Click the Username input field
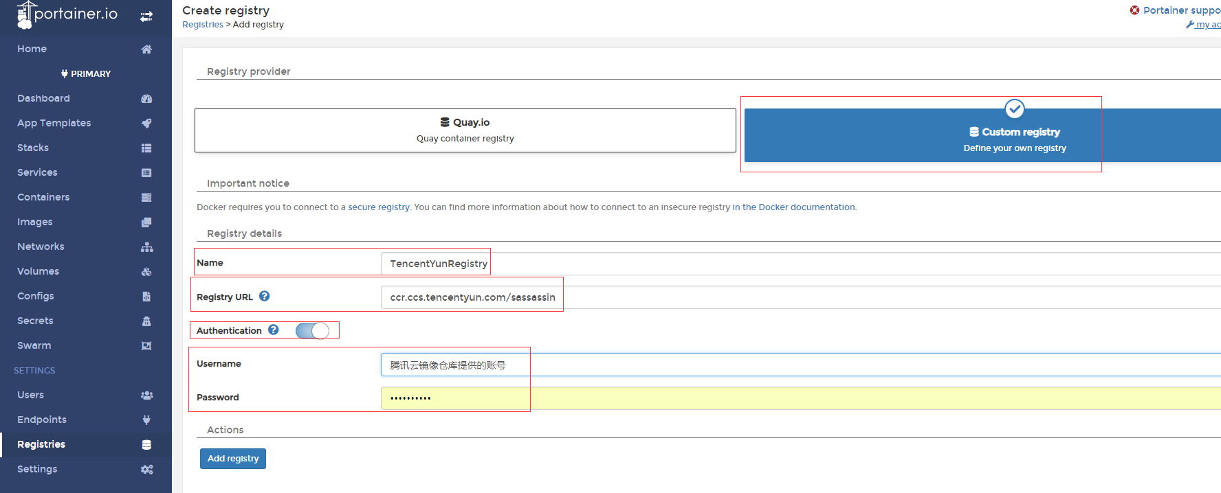1221x493 pixels. coord(801,365)
